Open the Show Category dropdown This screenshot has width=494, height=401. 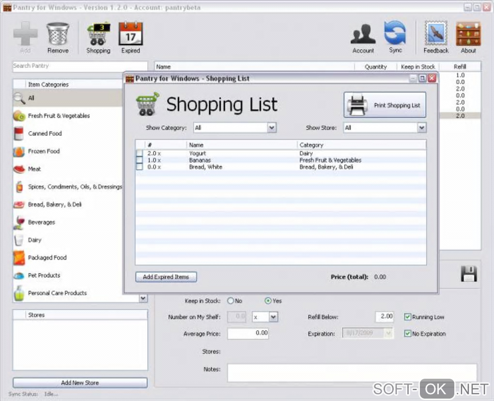(x=272, y=127)
